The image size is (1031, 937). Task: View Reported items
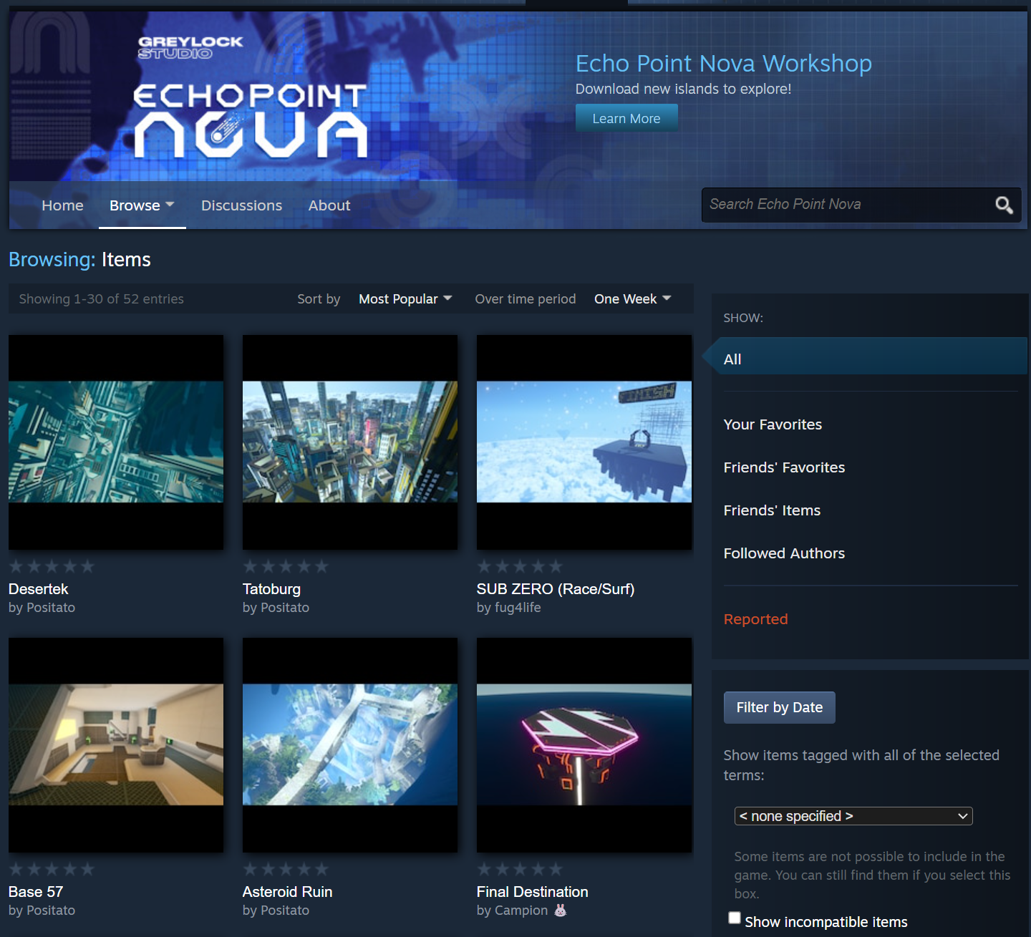[755, 619]
